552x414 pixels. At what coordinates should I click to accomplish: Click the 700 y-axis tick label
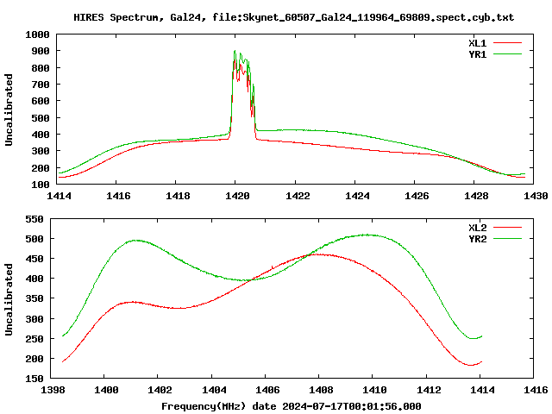coord(41,85)
